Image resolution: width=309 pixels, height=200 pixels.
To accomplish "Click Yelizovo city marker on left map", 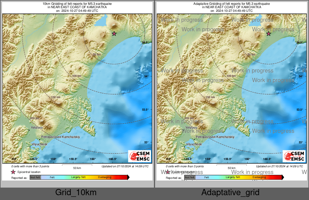I will (x=29, y=130).
